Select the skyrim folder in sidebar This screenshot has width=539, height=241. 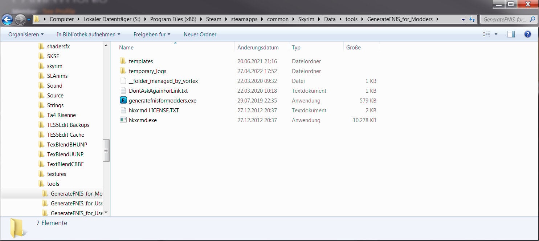click(x=50, y=66)
